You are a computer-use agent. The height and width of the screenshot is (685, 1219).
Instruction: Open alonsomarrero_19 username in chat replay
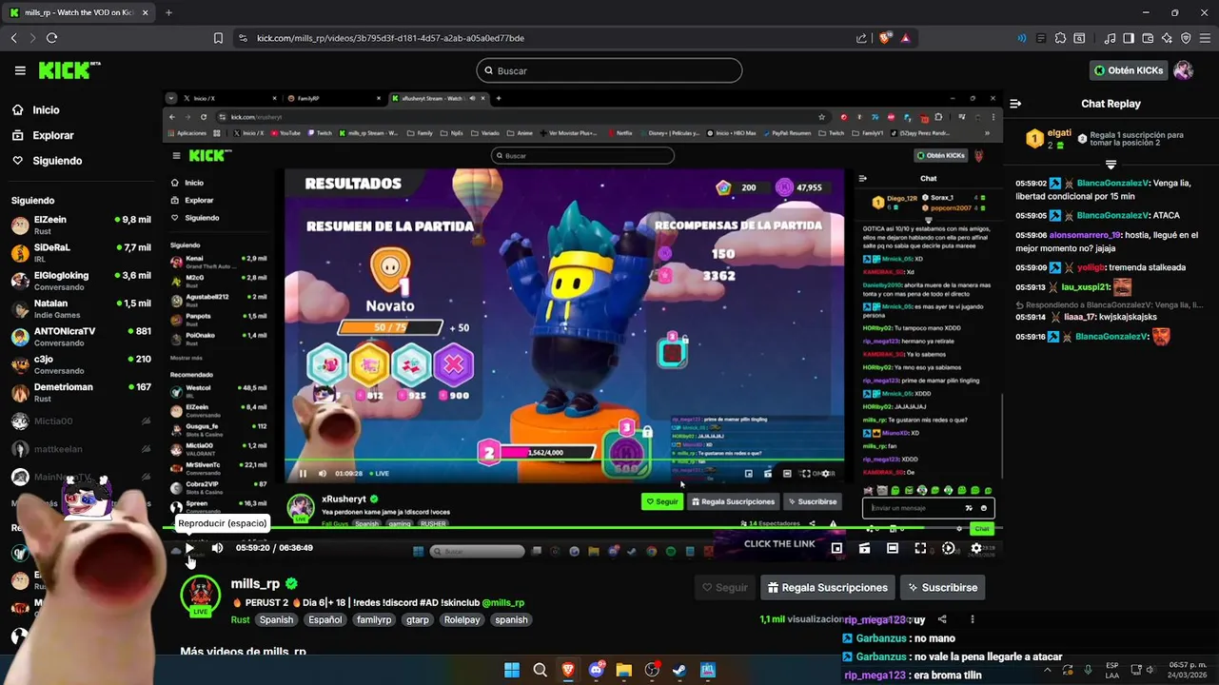click(1083, 235)
